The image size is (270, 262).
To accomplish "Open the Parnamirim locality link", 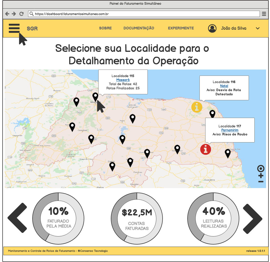I will click(x=230, y=130).
